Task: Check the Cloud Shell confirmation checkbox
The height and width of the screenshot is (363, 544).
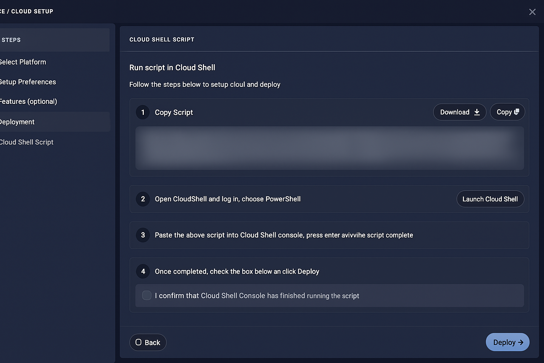Action: point(147,295)
